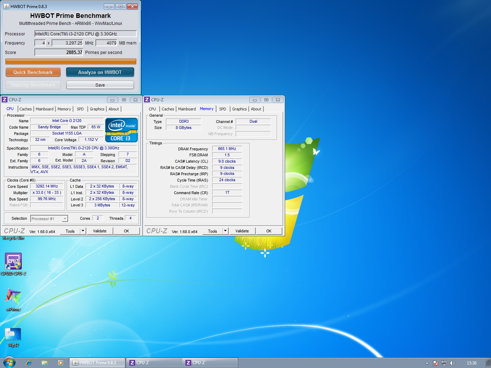This screenshot has height=368, width=491.
Task: Start the Quick Benchmark
Action: pyautogui.click(x=33, y=72)
